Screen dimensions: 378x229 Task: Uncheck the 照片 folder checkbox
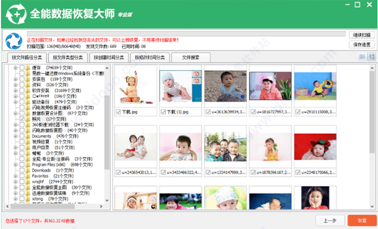pyautogui.click(x=21, y=119)
